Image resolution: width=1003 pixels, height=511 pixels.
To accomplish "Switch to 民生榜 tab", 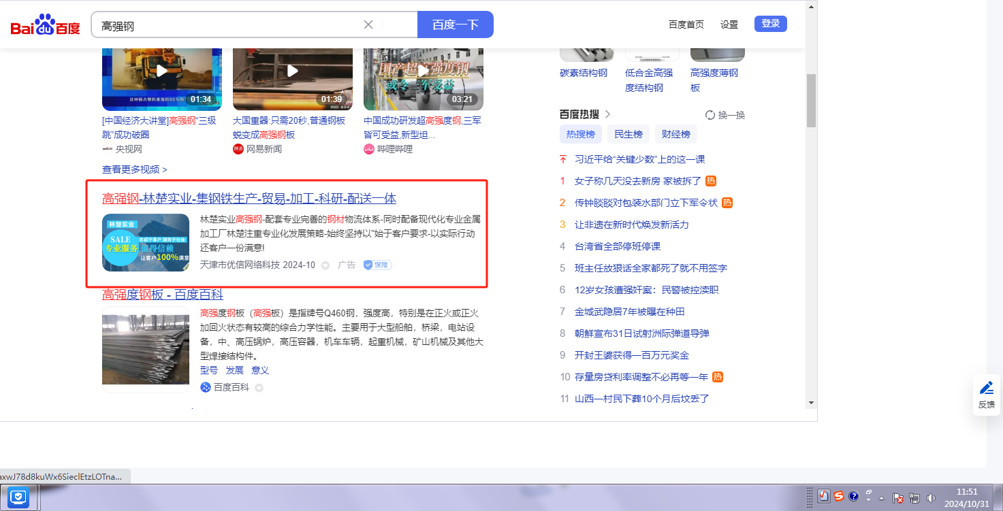I will (628, 134).
